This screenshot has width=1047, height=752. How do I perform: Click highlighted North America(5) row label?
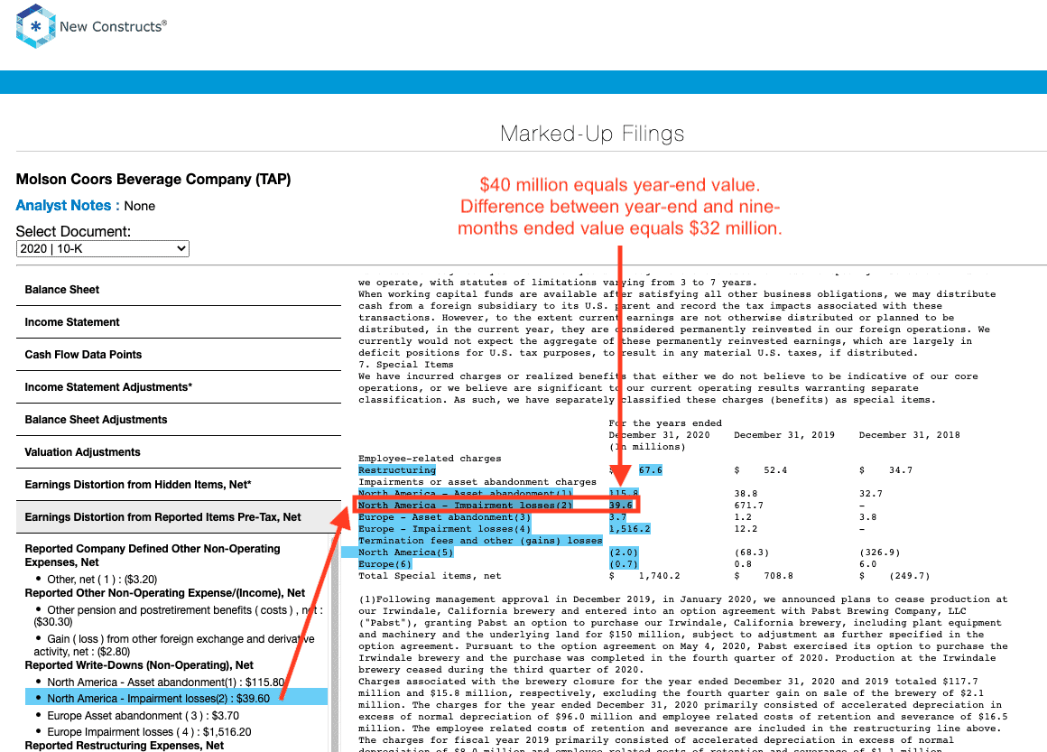tap(406, 552)
